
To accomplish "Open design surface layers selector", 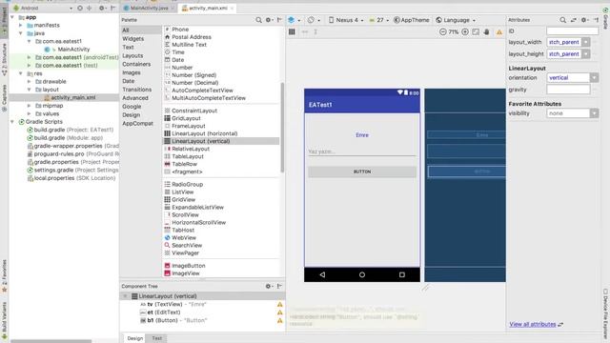I will coord(294,20).
